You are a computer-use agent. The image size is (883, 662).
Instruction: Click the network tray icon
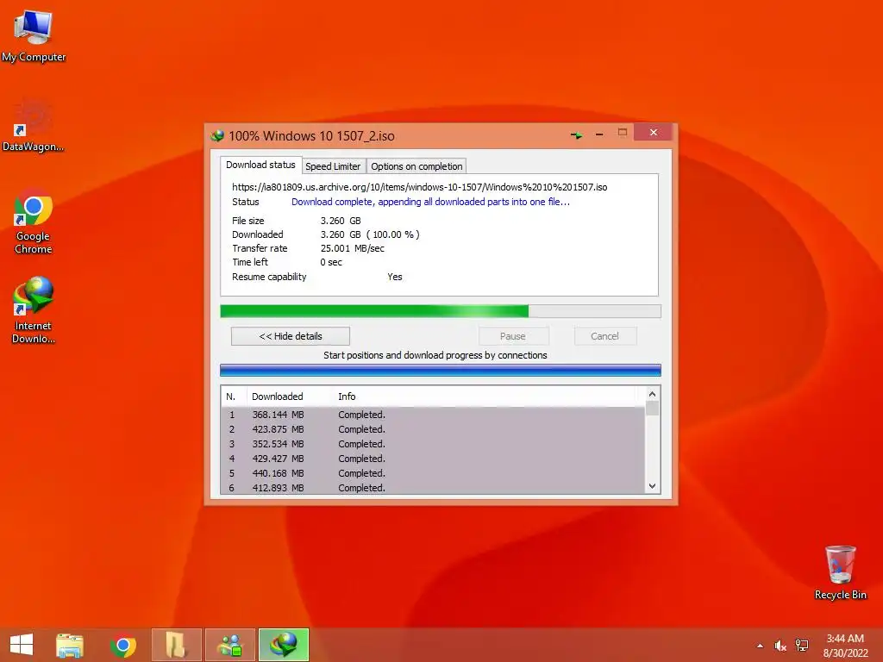coord(802,646)
